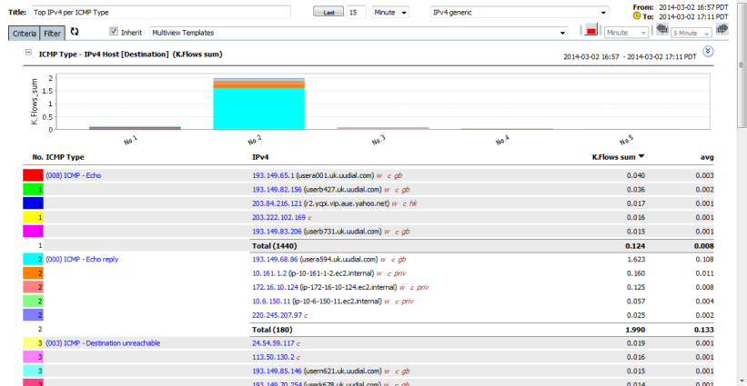Click red color swatch for 193.149.65.1
Screen dimensions: 747x386
pos(34,175)
